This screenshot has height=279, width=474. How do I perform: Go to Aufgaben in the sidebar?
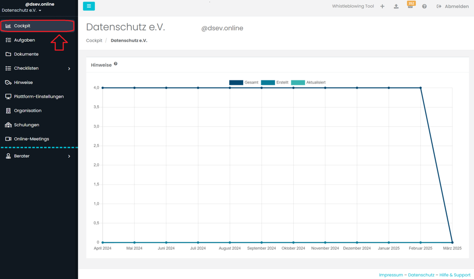[x=24, y=40]
